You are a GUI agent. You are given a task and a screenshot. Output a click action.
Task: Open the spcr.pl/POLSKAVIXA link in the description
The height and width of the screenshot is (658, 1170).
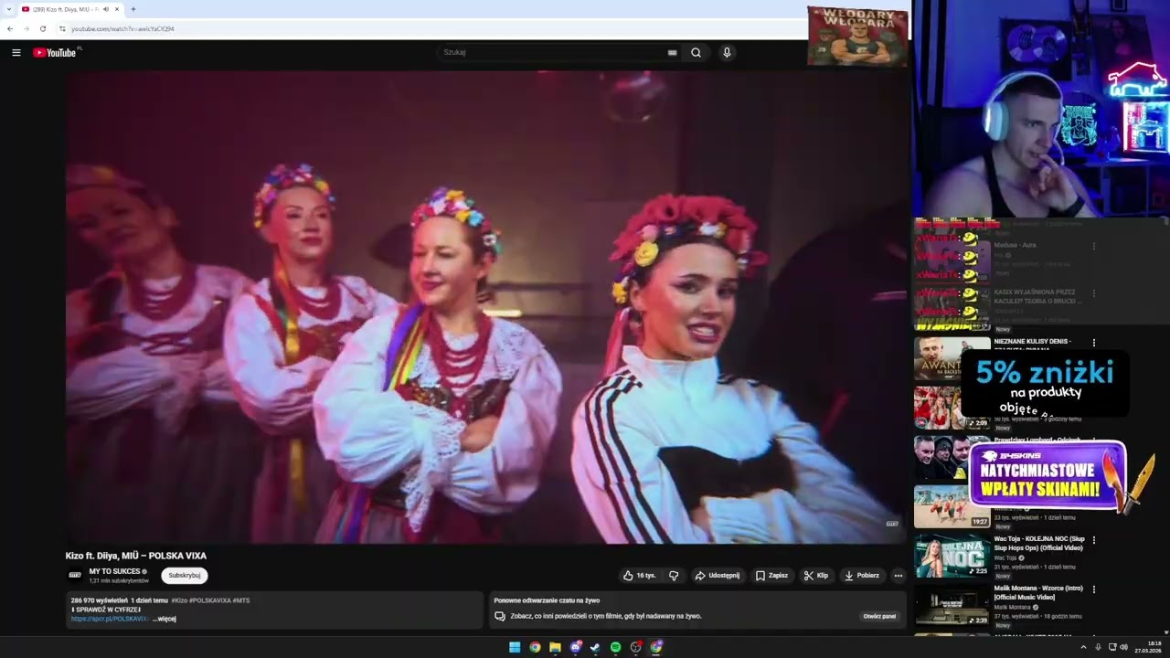110,619
